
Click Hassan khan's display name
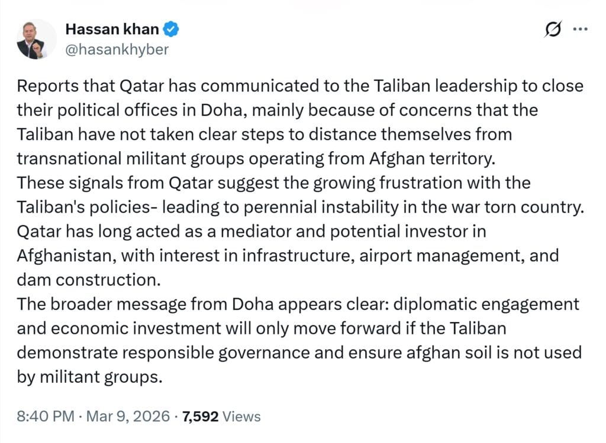click(114, 28)
